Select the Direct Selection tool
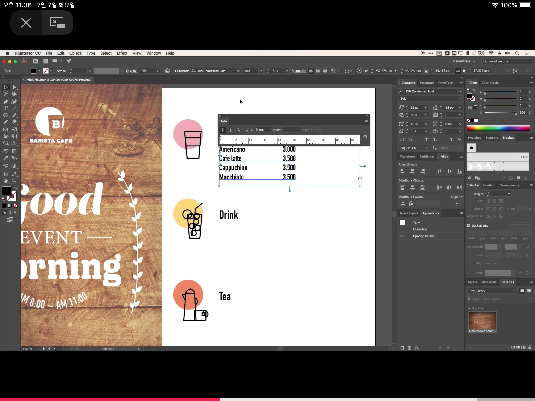The height and width of the screenshot is (401, 535). point(14,87)
